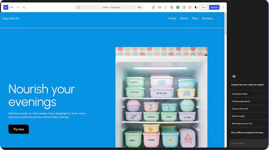The width and height of the screenshot is (269, 150).
Task: Toggle the settings sidebar panel
Action: (184, 7)
